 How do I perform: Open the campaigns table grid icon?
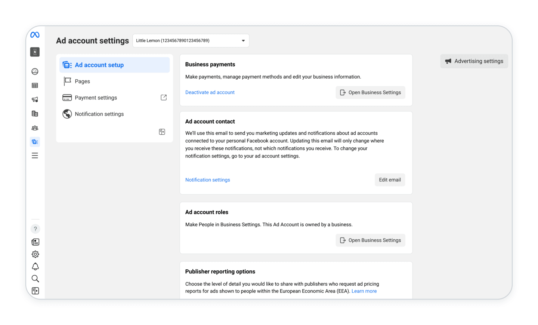pos(35,86)
